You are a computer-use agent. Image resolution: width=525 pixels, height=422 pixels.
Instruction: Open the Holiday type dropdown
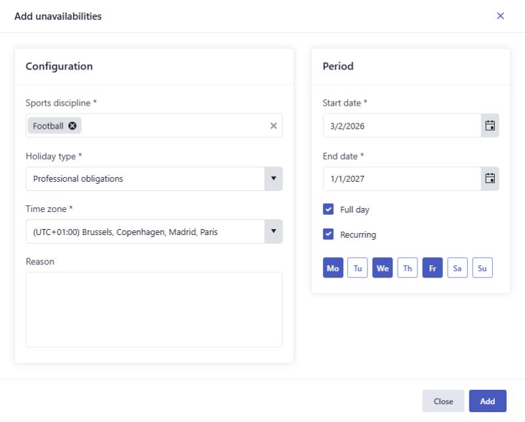pos(274,178)
